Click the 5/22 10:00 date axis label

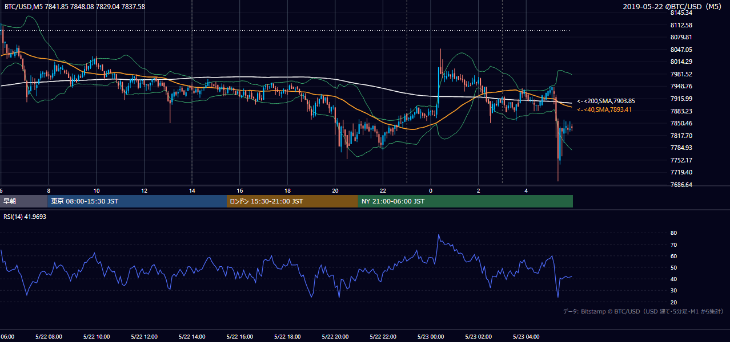(97, 337)
